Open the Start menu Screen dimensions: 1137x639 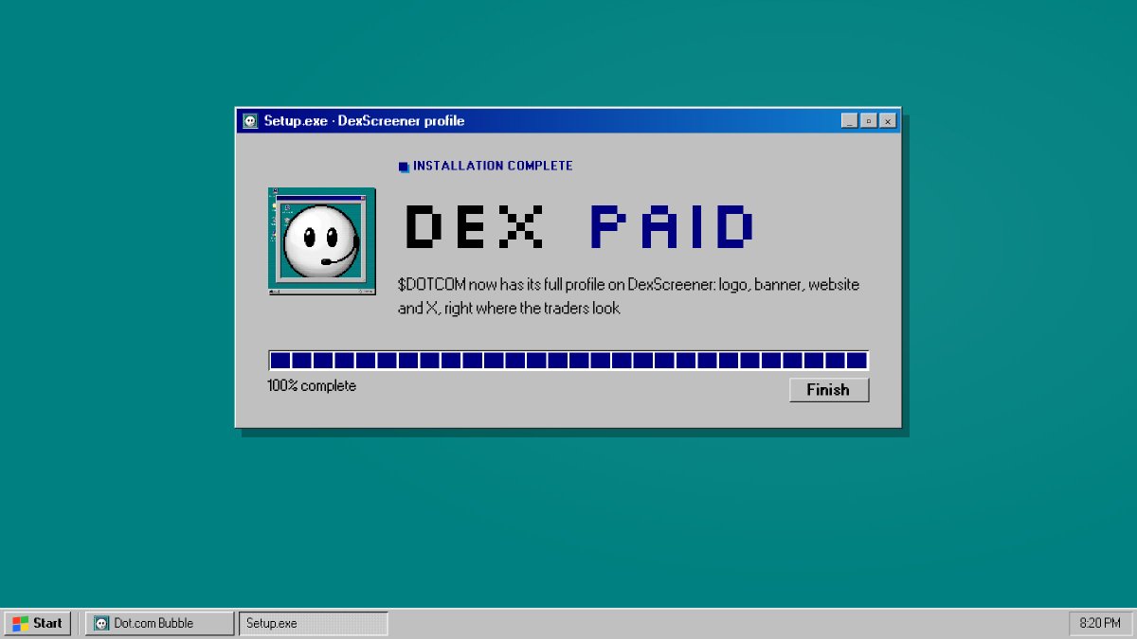click(x=38, y=623)
